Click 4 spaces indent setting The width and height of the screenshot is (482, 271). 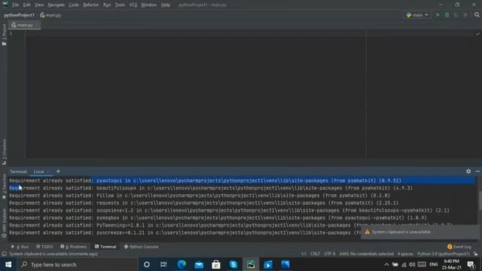(x=405, y=254)
